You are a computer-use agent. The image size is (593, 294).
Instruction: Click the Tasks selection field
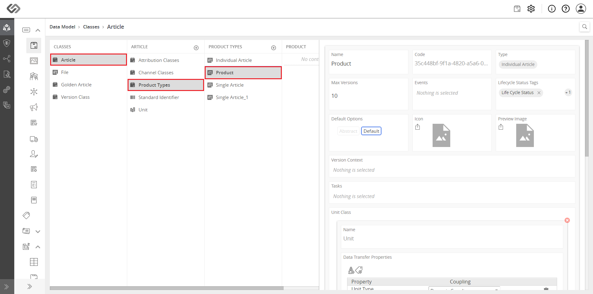[452, 196]
